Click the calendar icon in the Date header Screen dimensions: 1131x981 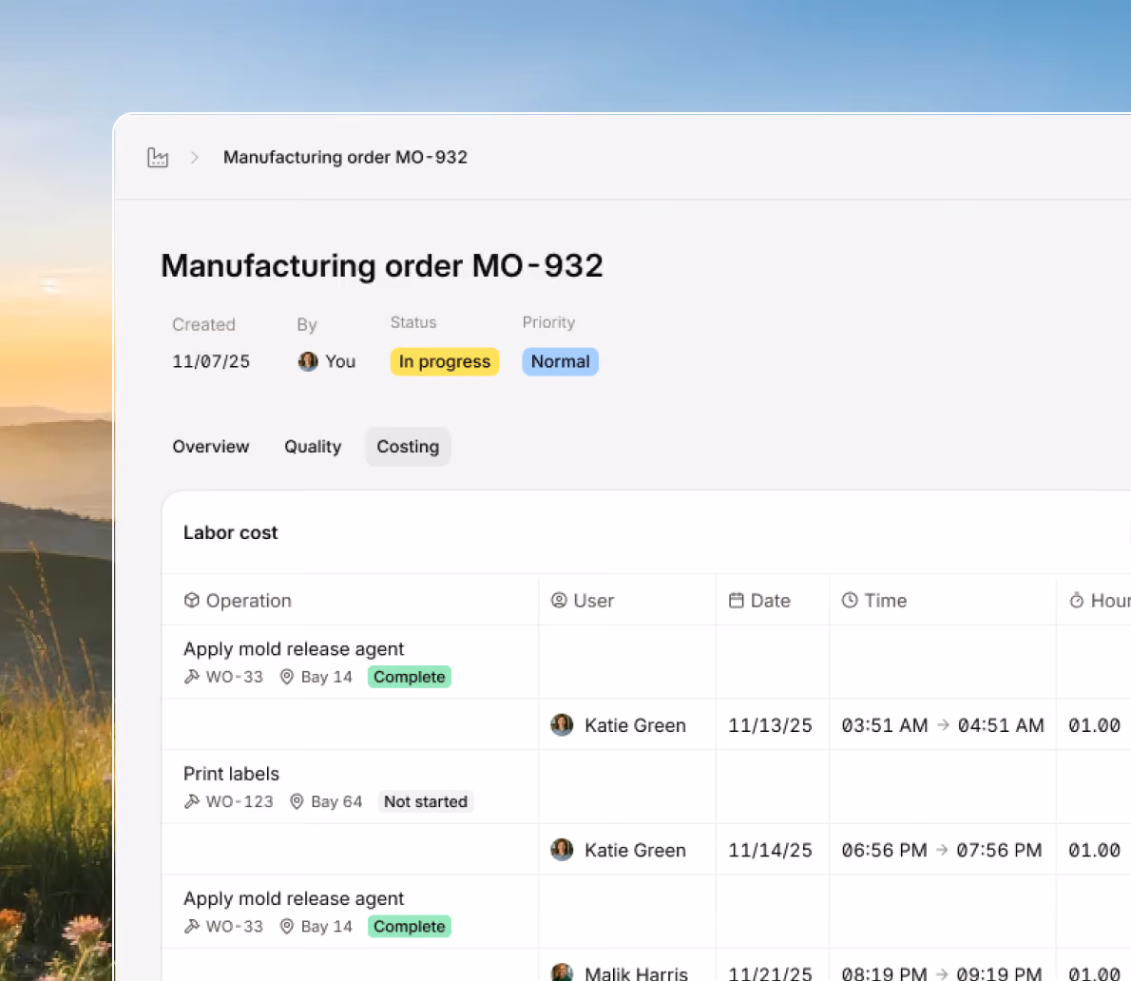click(736, 600)
